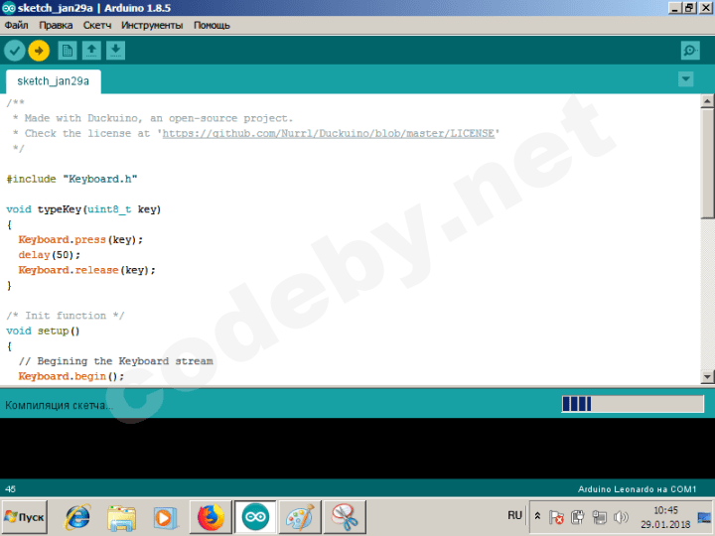The height and width of the screenshot is (536, 715).
Task: Open the Snipping Tool scissors taskbar icon
Action: (345, 517)
